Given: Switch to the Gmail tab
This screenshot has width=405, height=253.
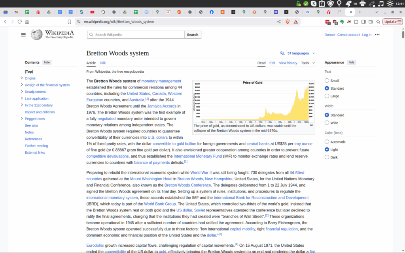Looking at the screenshot, I should click(x=16, y=12).
